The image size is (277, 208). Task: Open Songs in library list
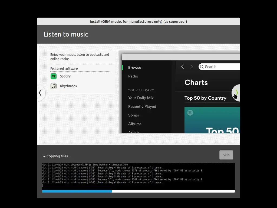[x=134, y=115]
